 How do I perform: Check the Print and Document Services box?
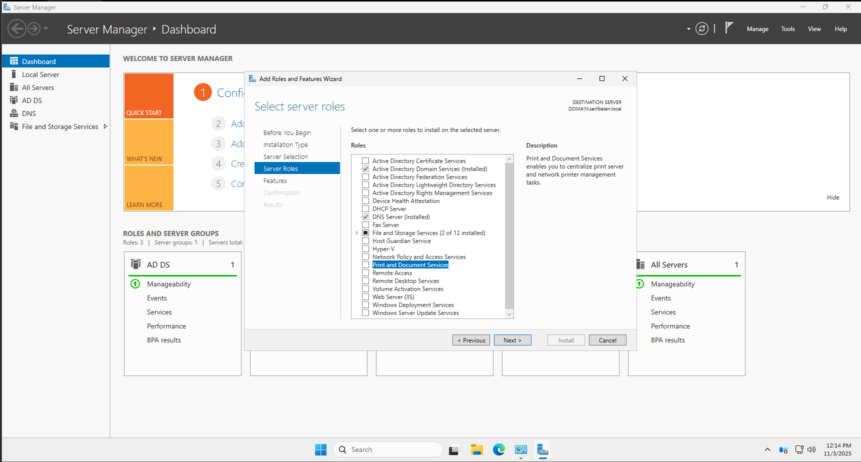point(365,265)
